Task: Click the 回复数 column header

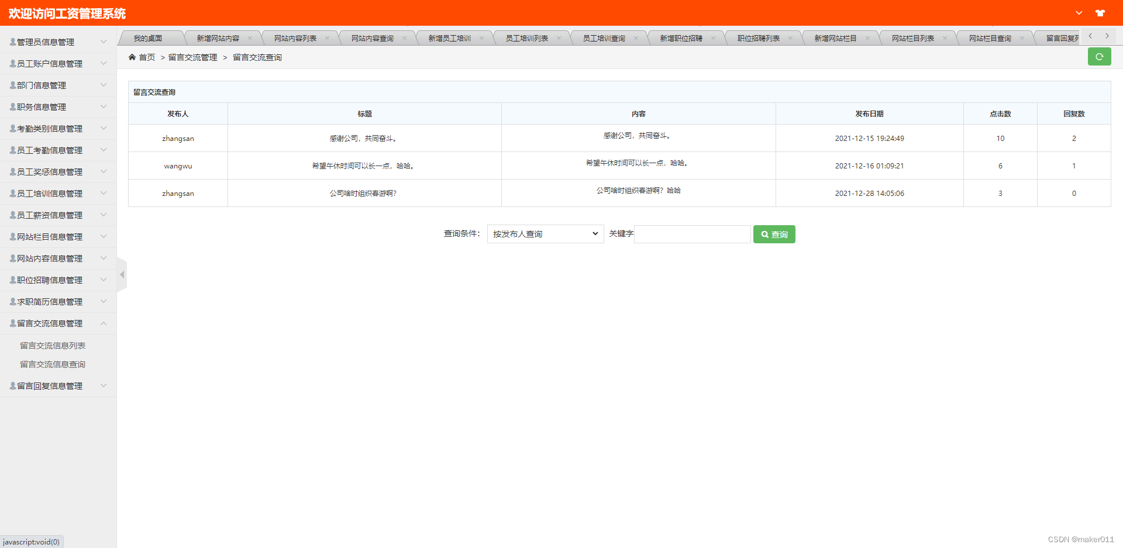Action: (x=1074, y=114)
